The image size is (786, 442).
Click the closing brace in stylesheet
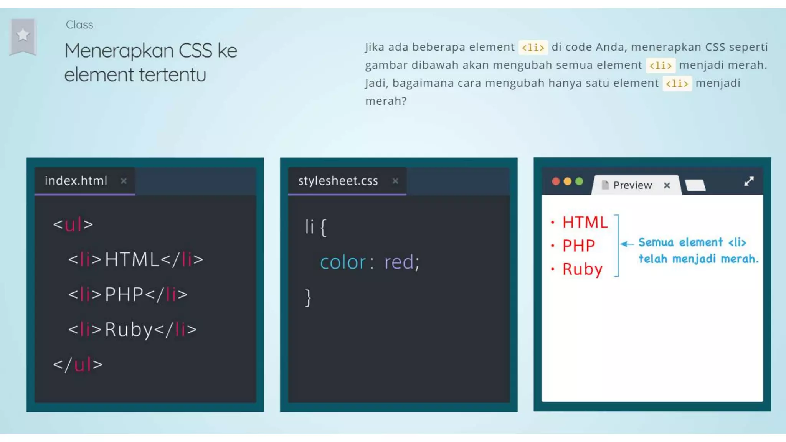(x=308, y=298)
